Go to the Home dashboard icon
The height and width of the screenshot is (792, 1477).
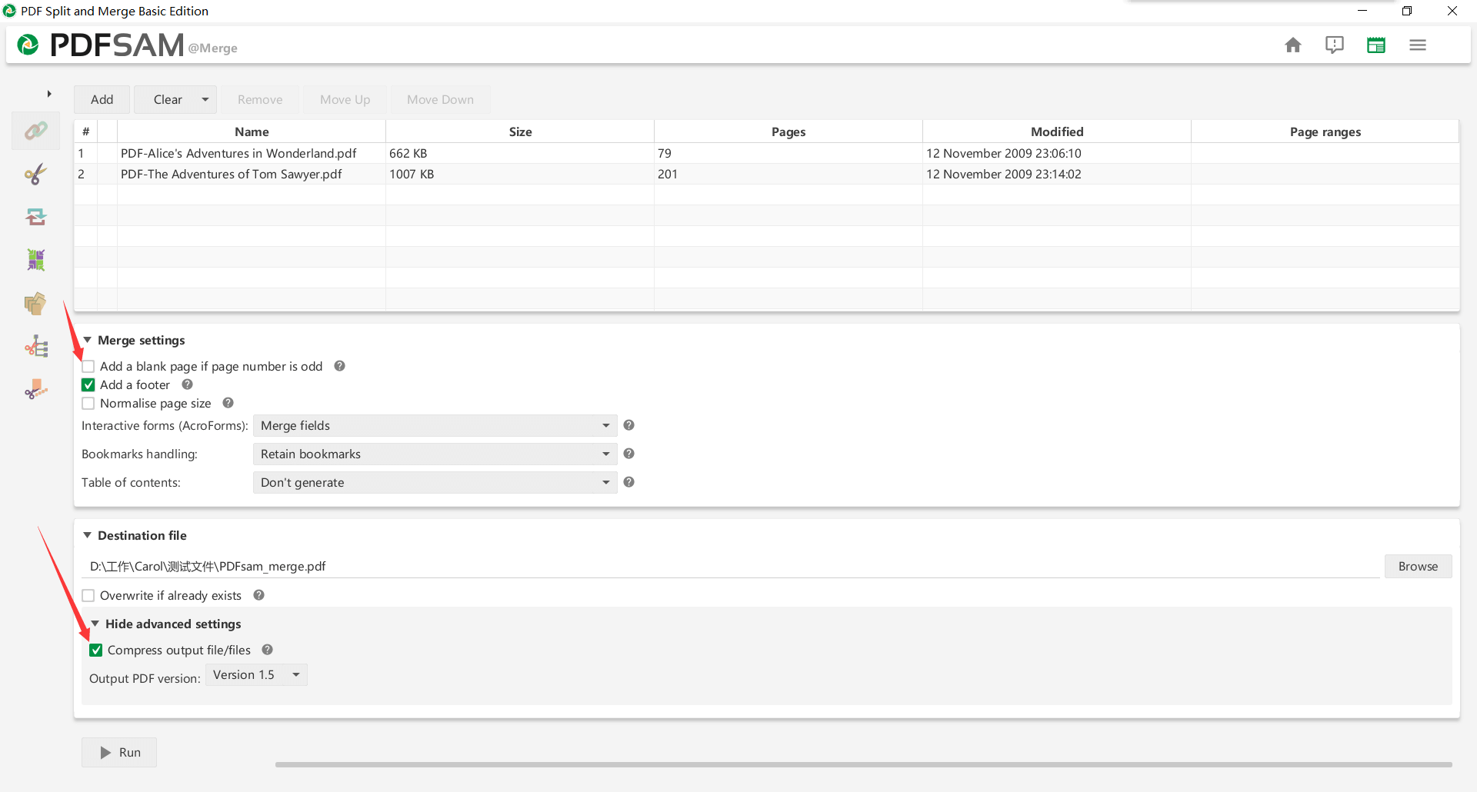tap(1292, 45)
